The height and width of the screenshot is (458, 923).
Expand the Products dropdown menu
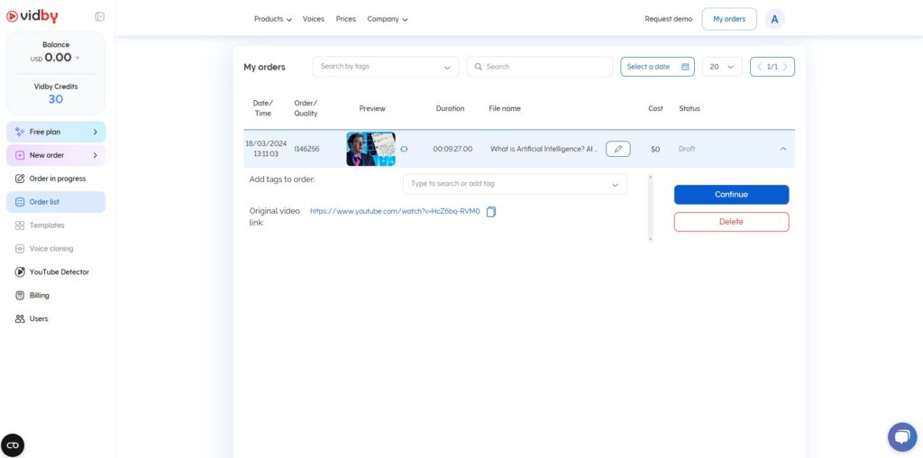click(x=272, y=19)
